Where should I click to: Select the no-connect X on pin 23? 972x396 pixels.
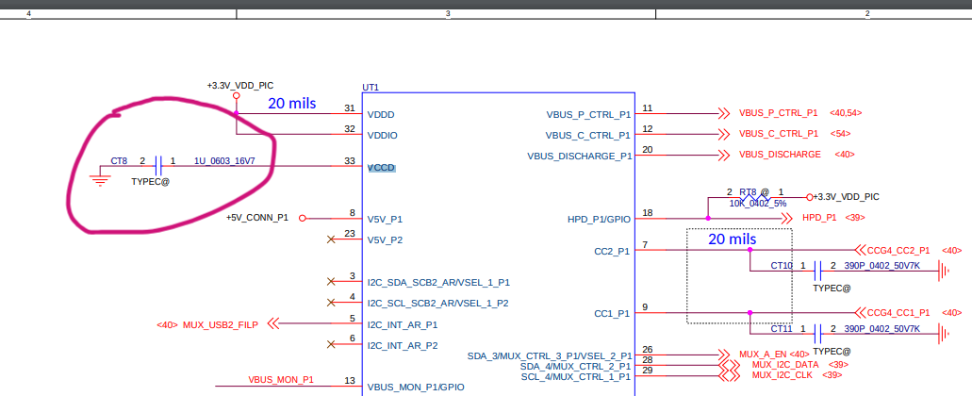point(331,239)
